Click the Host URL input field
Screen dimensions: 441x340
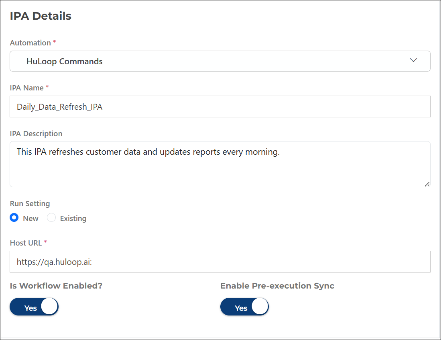(220, 262)
